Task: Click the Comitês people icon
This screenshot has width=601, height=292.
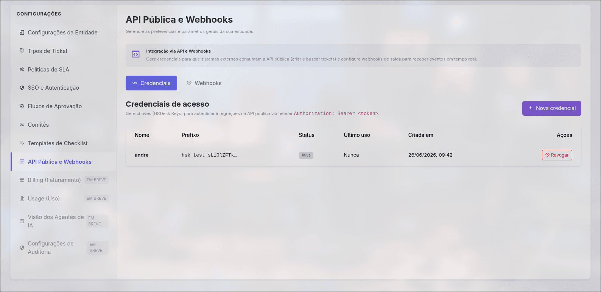Action: [22, 125]
